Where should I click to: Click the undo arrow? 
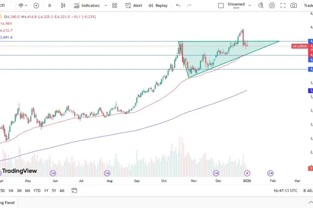178,5
